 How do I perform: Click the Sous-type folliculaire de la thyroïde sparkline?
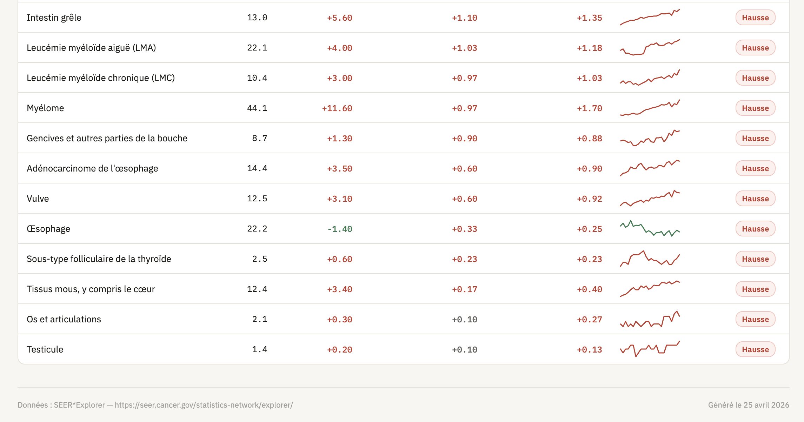[650, 259]
